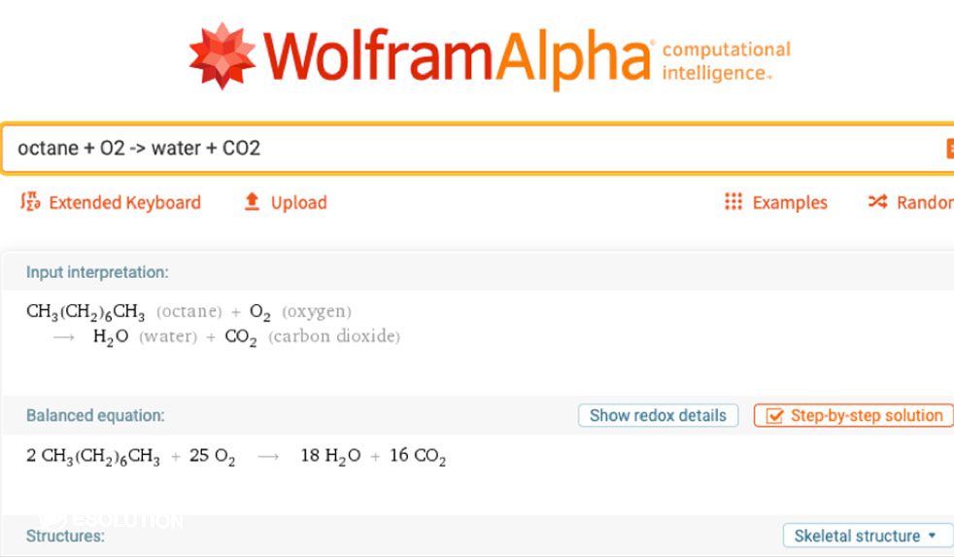Choose the Random text link

[x=924, y=202]
